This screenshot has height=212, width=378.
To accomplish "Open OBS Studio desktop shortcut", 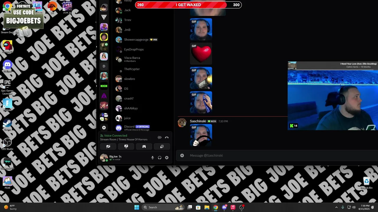I will point(7,144).
